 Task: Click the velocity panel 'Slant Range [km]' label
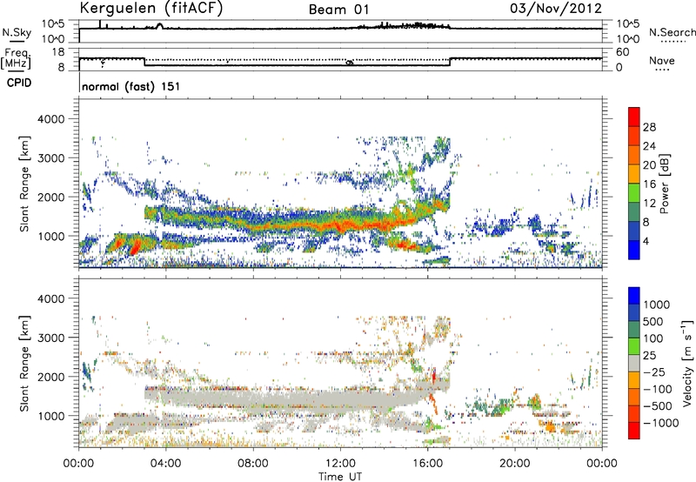25,363
